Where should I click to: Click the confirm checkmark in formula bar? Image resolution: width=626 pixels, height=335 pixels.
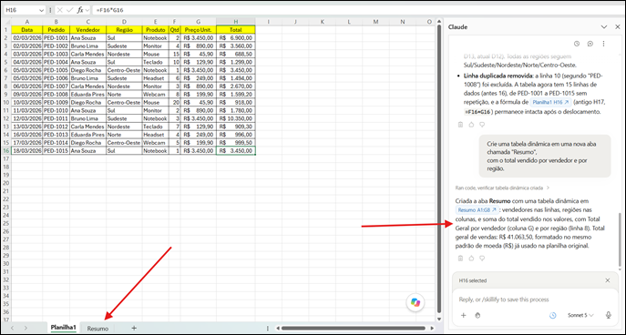[69, 10]
